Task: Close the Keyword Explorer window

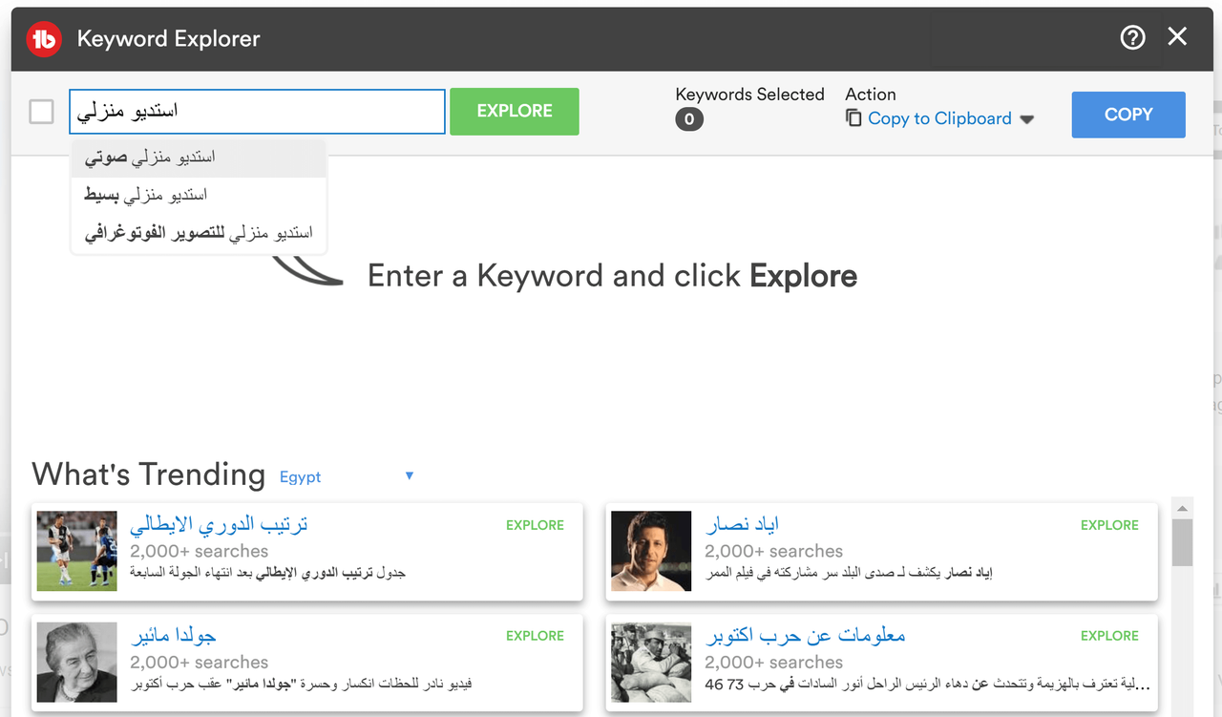Action: click(x=1177, y=37)
